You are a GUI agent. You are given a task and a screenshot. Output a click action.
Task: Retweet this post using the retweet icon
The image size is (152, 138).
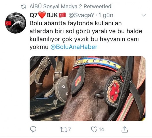click(x=64, y=129)
